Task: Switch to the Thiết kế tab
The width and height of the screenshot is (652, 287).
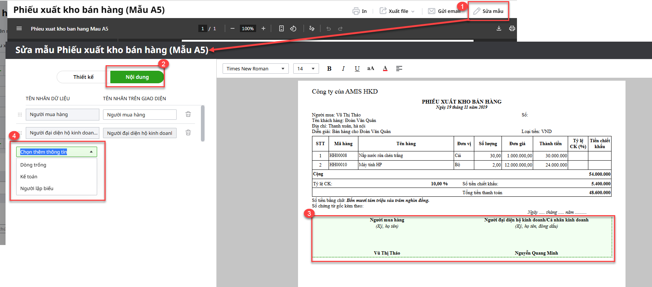Action: click(84, 77)
